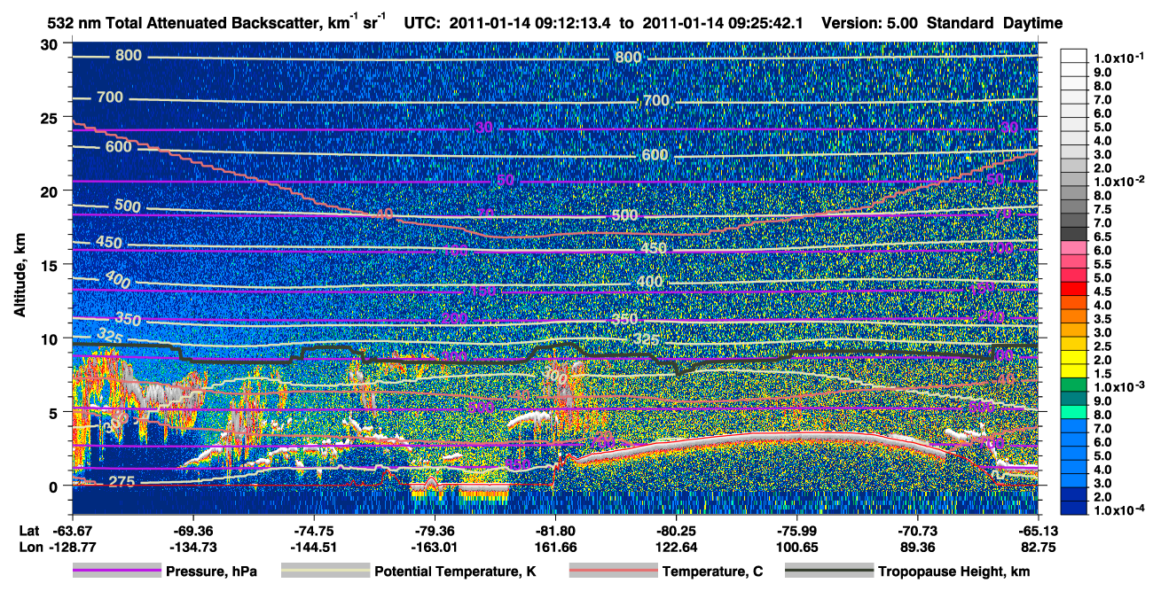Click the end time 09:25:42.1 in the title
This screenshot has height=591, width=1153.
767,22
